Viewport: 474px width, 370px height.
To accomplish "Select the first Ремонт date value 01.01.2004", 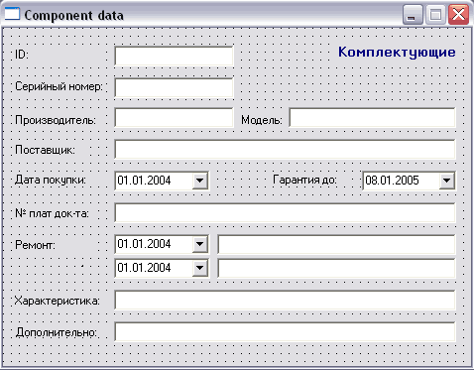I will (x=144, y=244).
